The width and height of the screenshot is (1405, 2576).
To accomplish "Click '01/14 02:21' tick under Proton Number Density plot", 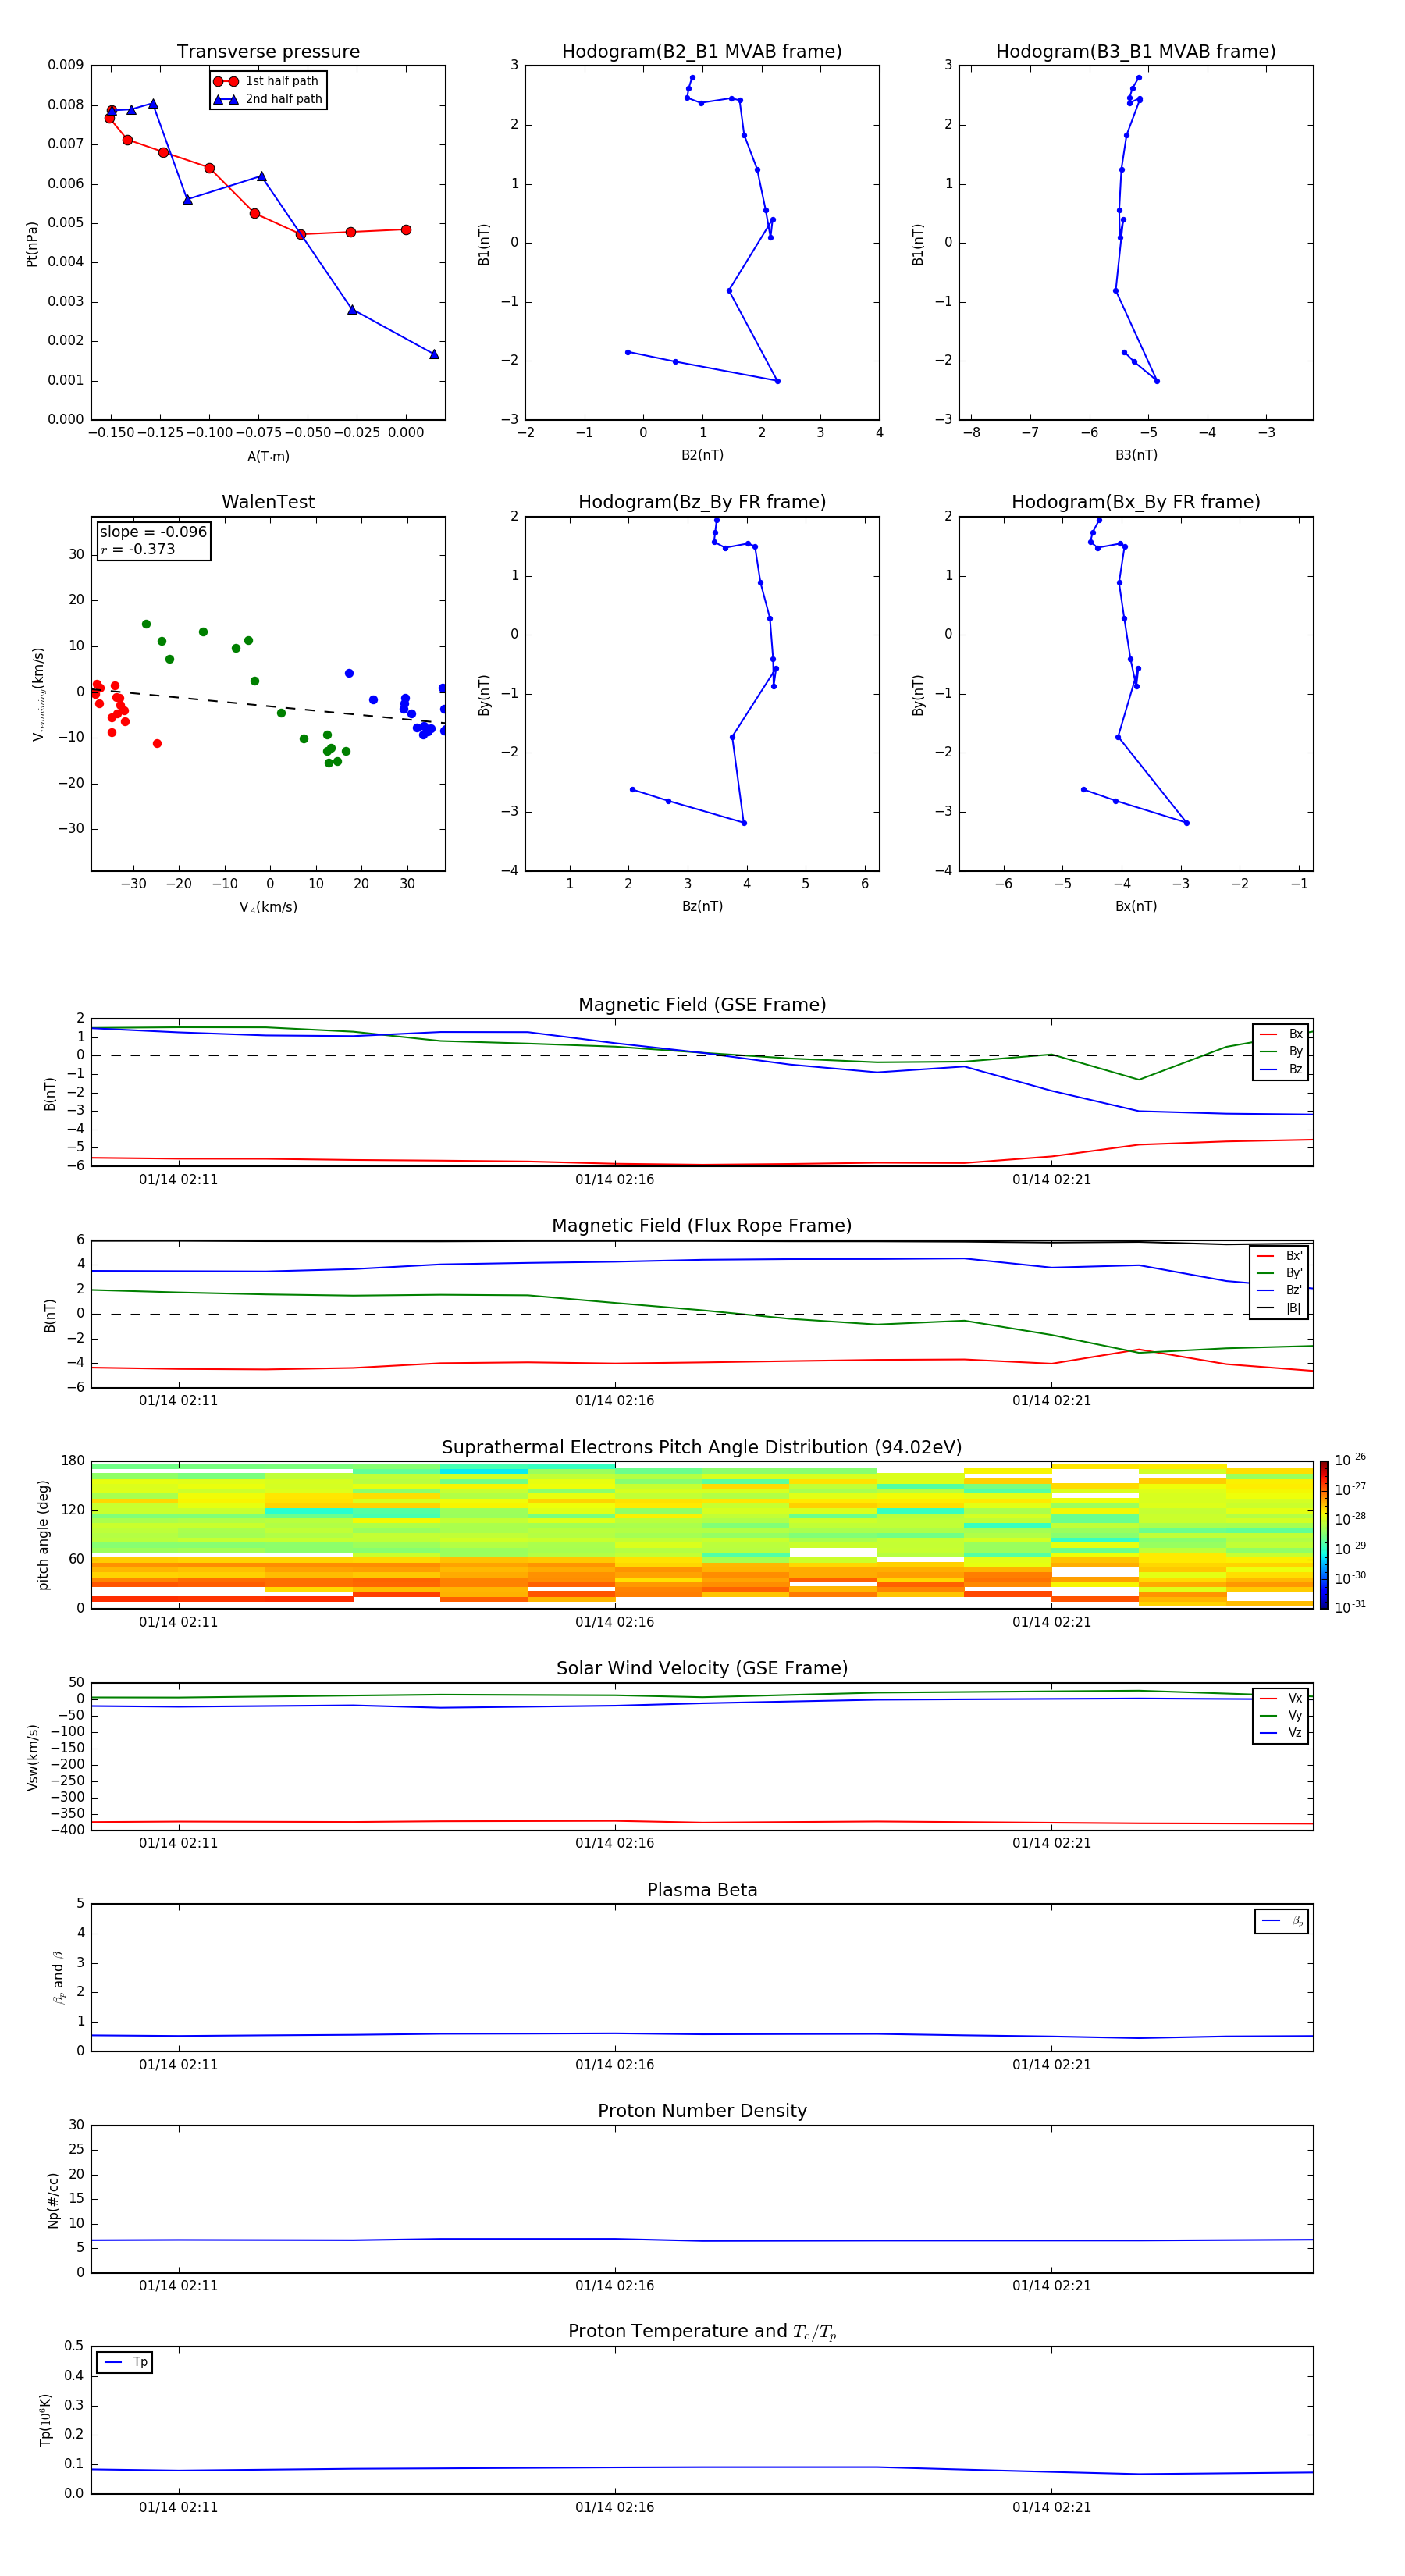I will 1052,2286.
